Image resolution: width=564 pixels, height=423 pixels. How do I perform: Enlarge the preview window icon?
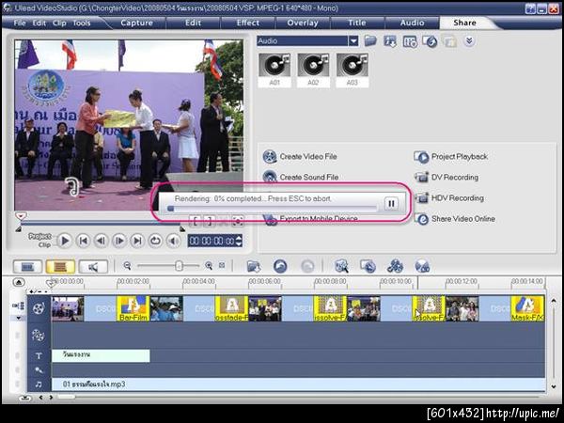tap(238, 221)
